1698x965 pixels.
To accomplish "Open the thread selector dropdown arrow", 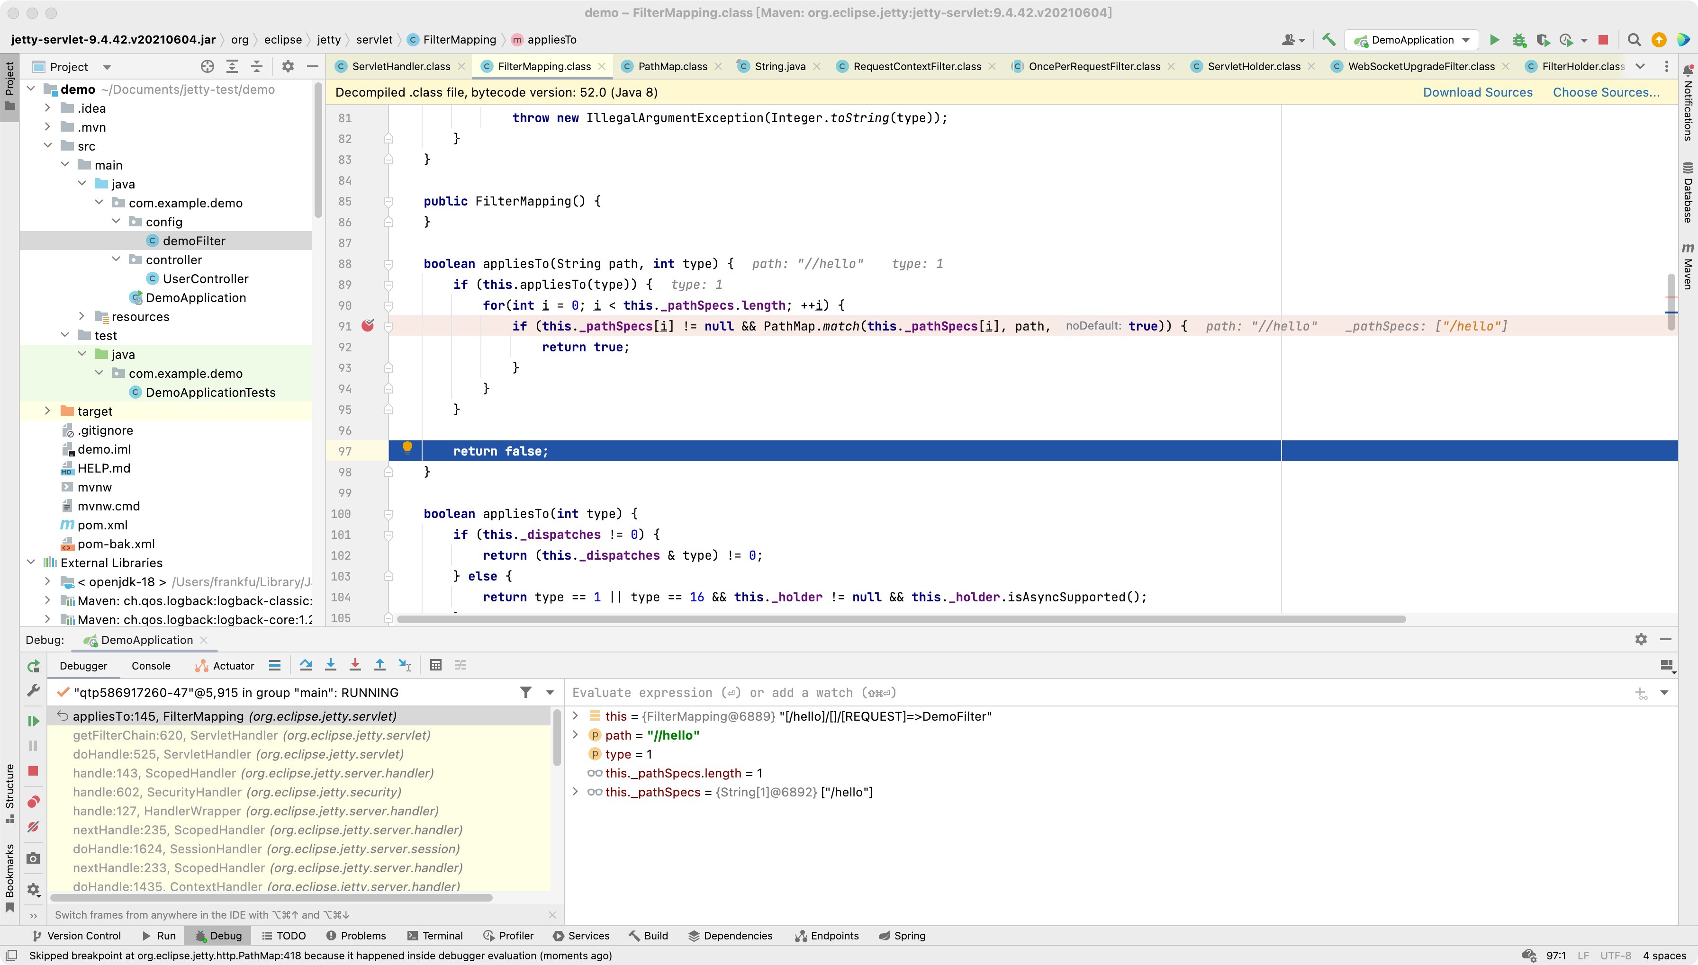I will pyautogui.click(x=550, y=692).
